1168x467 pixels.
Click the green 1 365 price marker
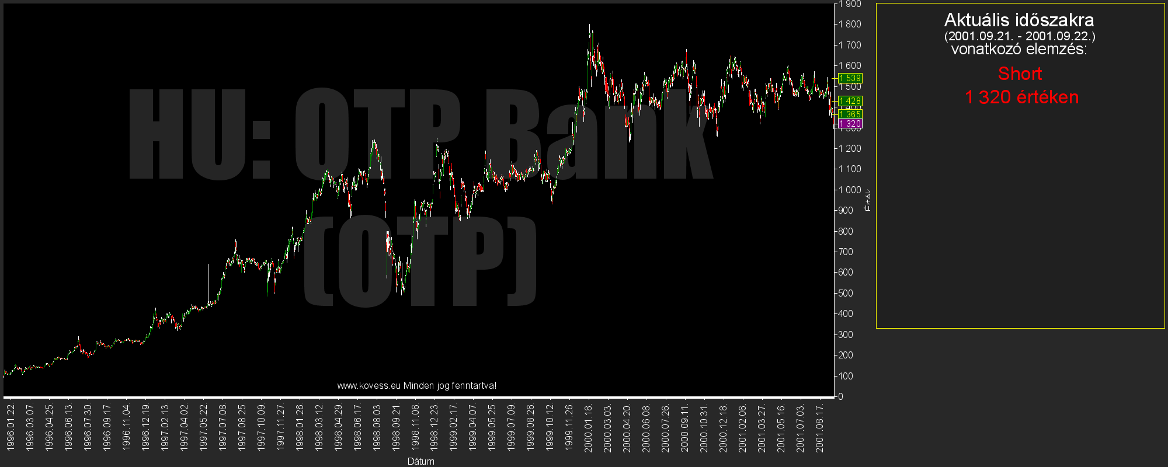click(x=850, y=114)
